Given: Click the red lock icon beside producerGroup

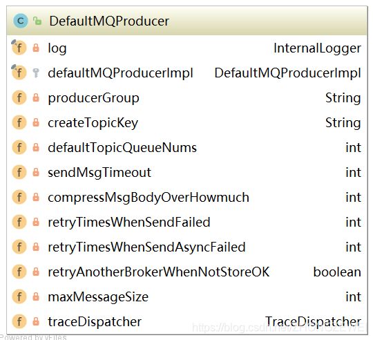Looking at the screenshot, I should (36, 97).
